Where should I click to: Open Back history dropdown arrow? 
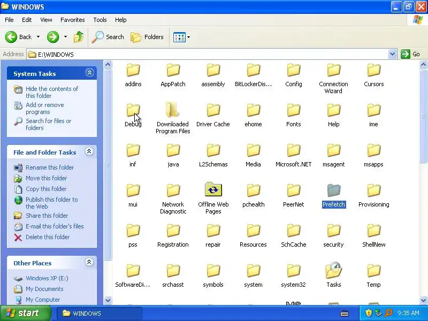tap(38, 36)
